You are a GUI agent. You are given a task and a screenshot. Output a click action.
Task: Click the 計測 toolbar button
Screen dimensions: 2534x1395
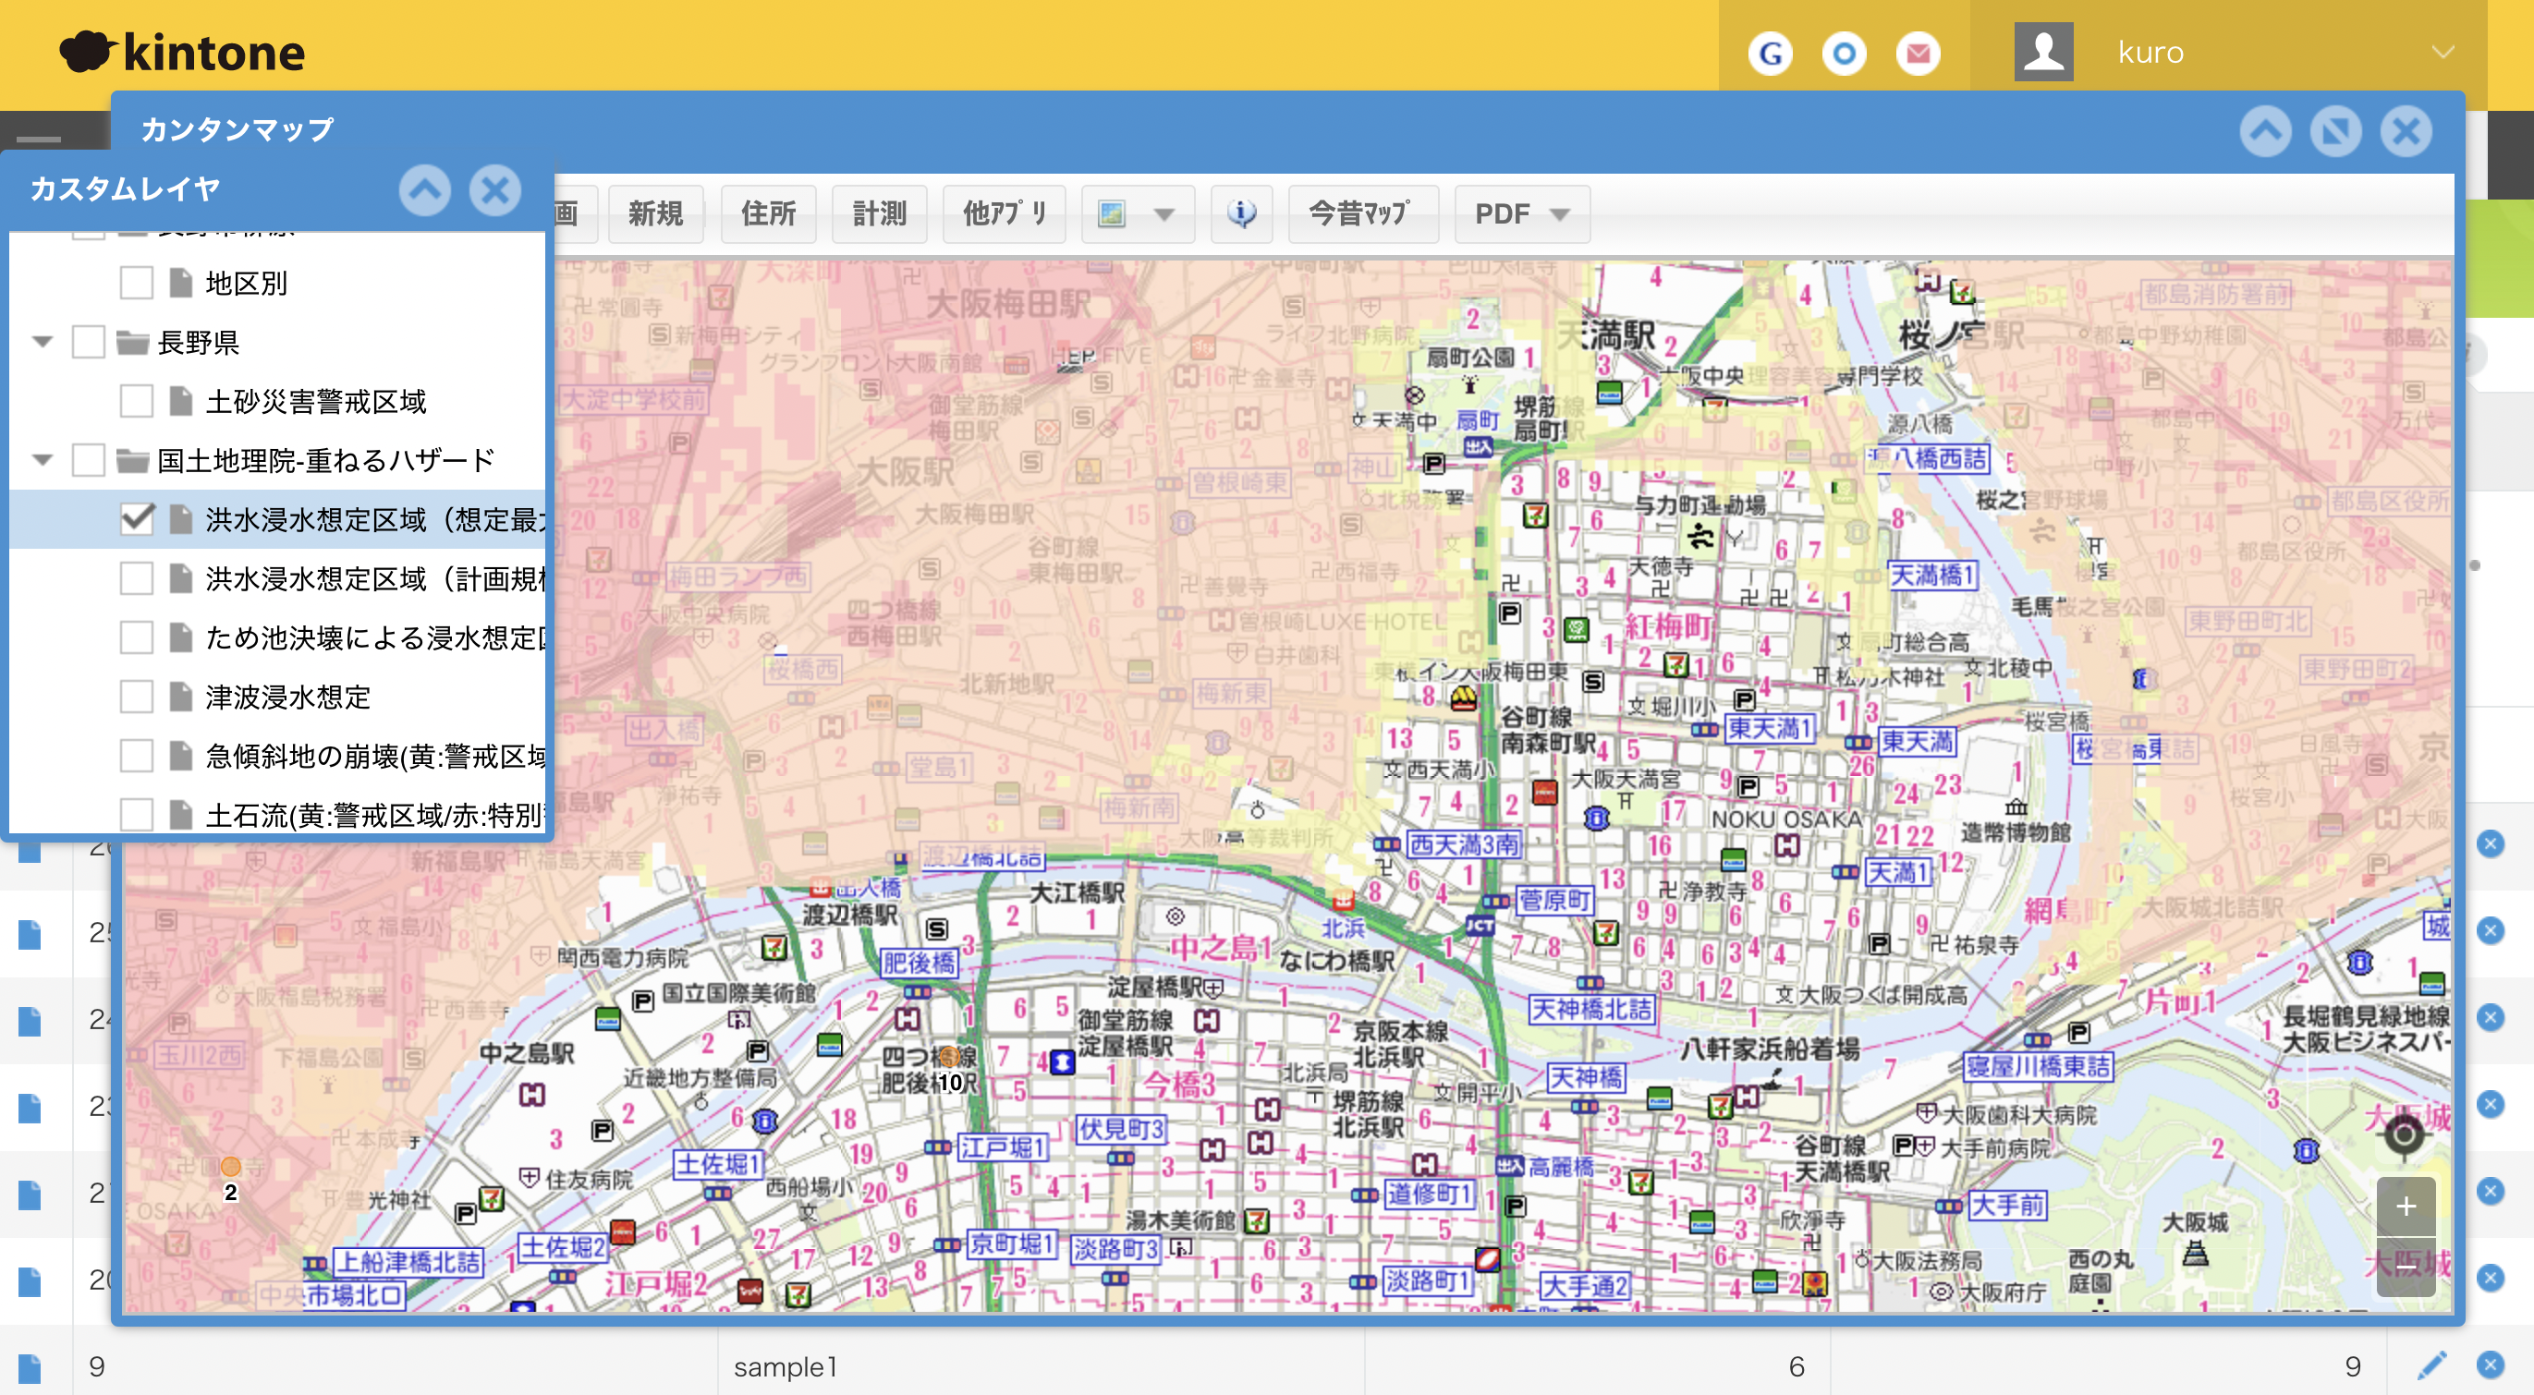tap(880, 213)
